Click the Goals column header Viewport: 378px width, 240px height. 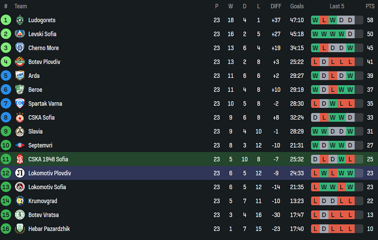(x=297, y=6)
